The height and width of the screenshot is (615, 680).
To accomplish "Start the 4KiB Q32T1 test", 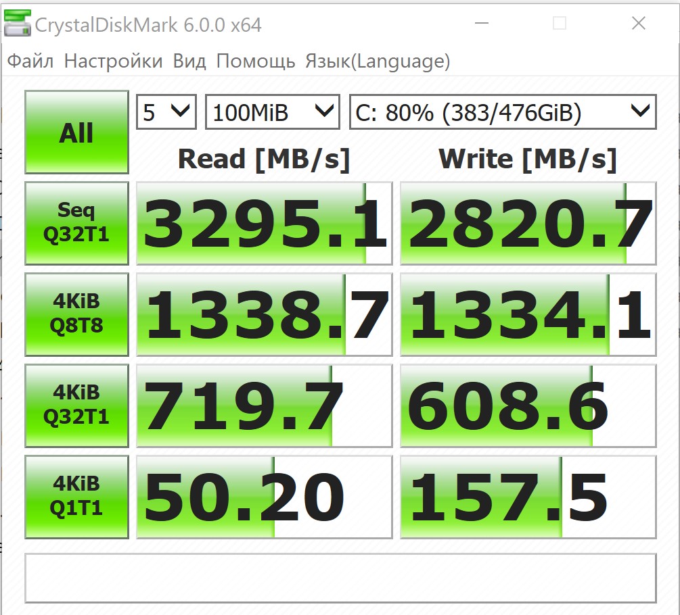I will [x=76, y=405].
